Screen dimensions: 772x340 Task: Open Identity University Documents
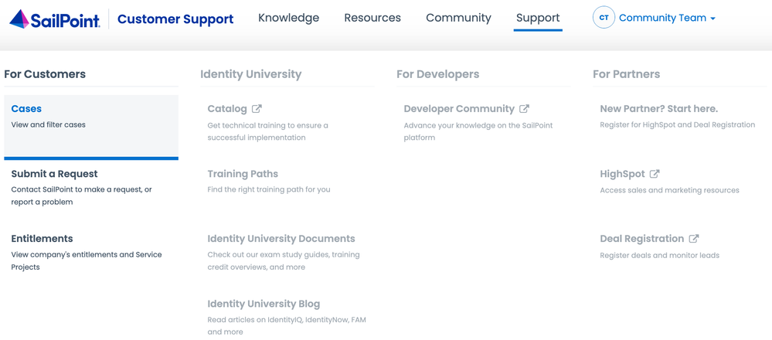pos(281,239)
